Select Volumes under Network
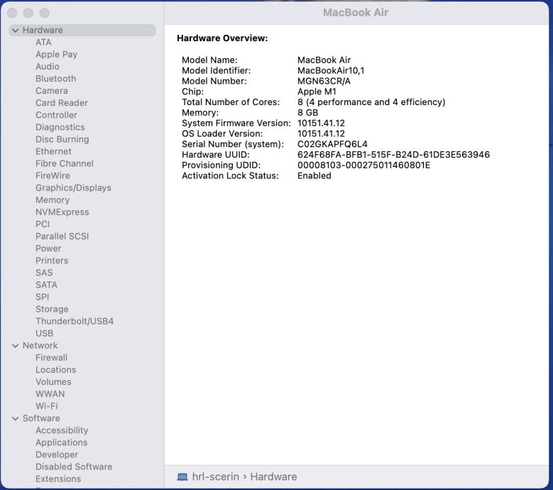The image size is (553, 490). pos(53,381)
